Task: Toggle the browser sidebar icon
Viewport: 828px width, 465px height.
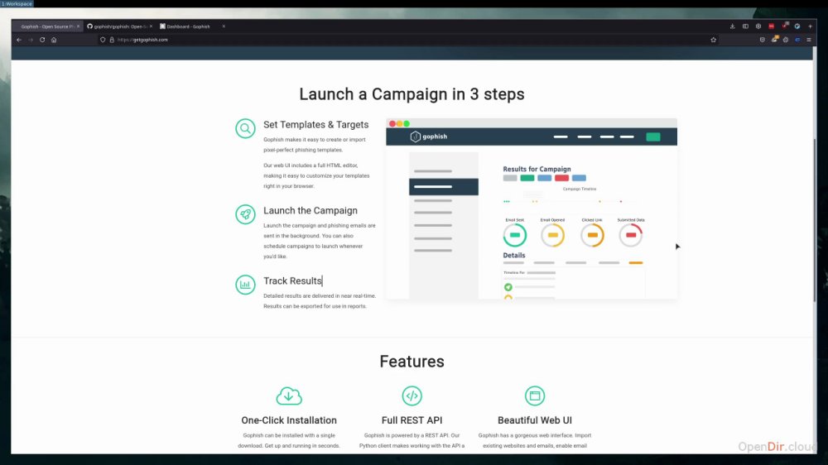Action: click(x=746, y=26)
